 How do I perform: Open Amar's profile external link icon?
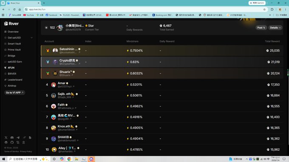click(x=74, y=86)
